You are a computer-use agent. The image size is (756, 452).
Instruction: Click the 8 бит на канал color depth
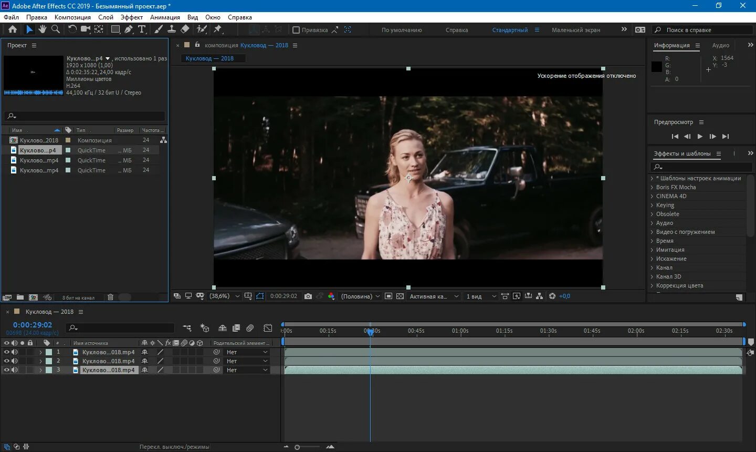pyautogui.click(x=78, y=297)
